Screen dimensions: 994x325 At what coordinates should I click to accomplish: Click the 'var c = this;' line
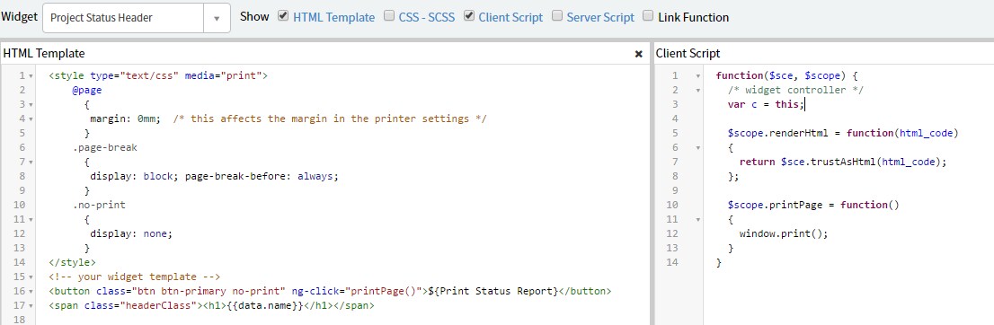point(766,104)
